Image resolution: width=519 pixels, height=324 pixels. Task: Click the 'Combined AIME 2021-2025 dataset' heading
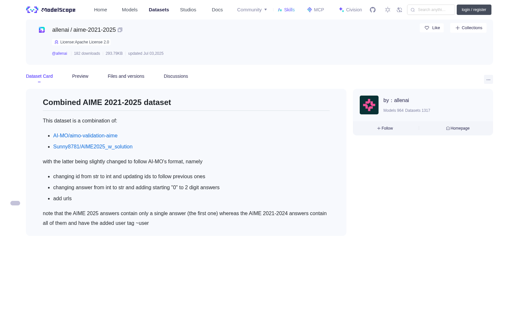107,102
